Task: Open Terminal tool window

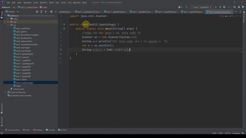Action: pyautogui.click(x=50, y=130)
